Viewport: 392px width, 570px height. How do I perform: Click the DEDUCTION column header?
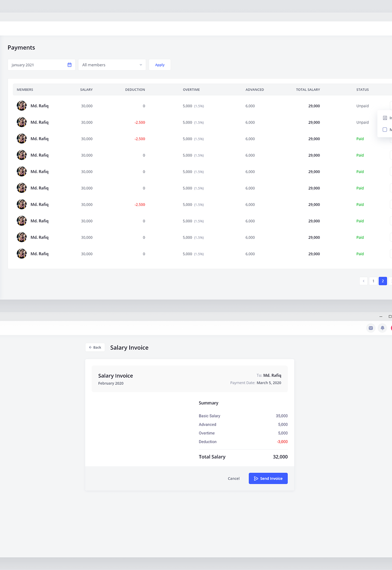135,90
